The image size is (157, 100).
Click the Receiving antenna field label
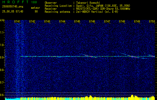tap(57, 12)
